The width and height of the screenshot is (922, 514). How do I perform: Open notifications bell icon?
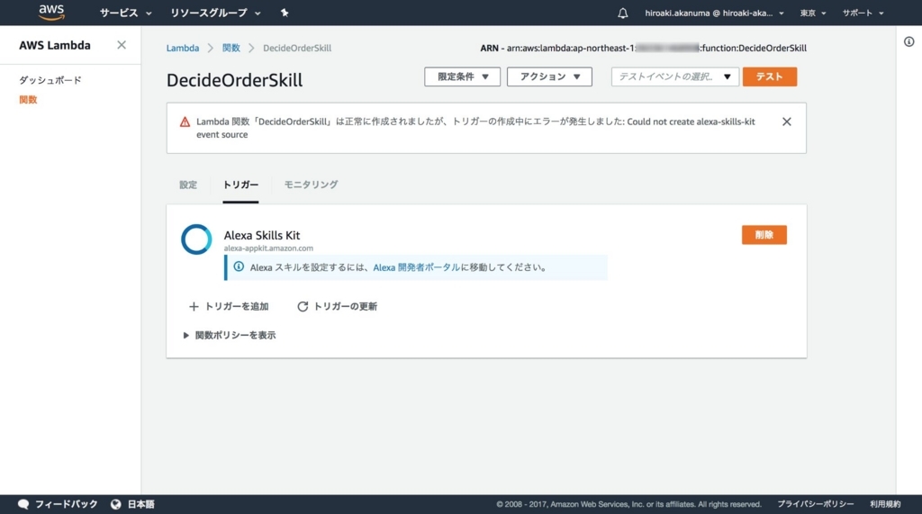tap(623, 13)
